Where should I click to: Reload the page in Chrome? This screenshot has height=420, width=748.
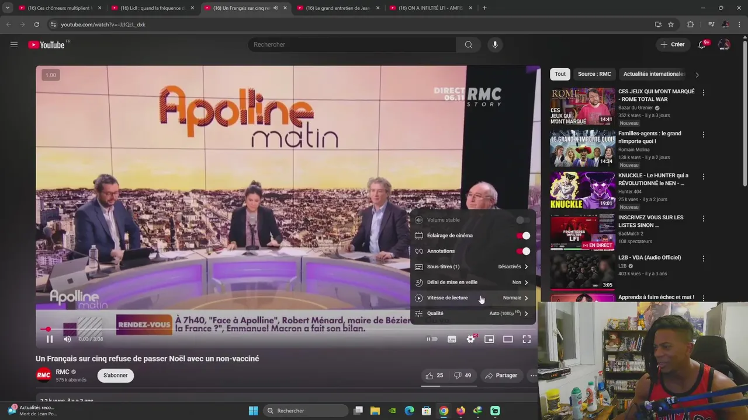click(x=36, y=24)
